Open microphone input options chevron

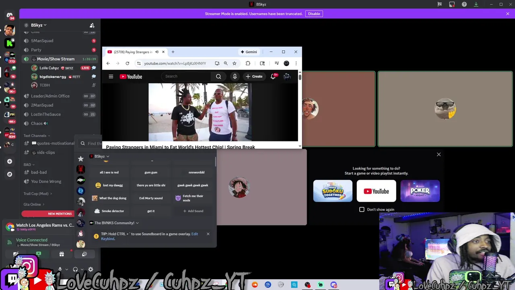(66, 269)
